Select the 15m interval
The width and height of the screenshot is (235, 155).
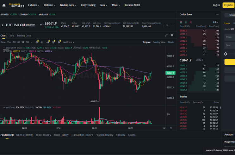(x=9, y=42)
